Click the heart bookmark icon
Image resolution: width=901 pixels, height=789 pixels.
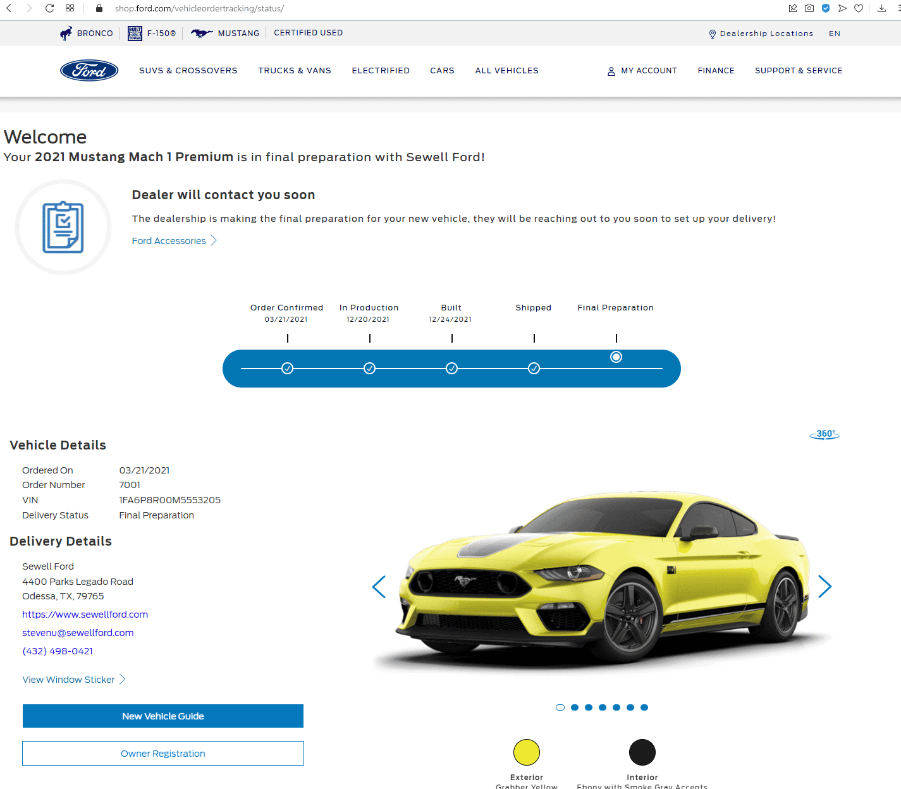(859, 8)
